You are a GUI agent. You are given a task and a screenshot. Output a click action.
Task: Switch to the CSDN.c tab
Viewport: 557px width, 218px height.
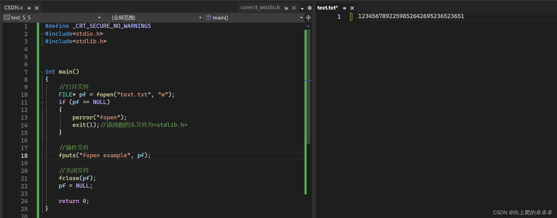[13, 8]
